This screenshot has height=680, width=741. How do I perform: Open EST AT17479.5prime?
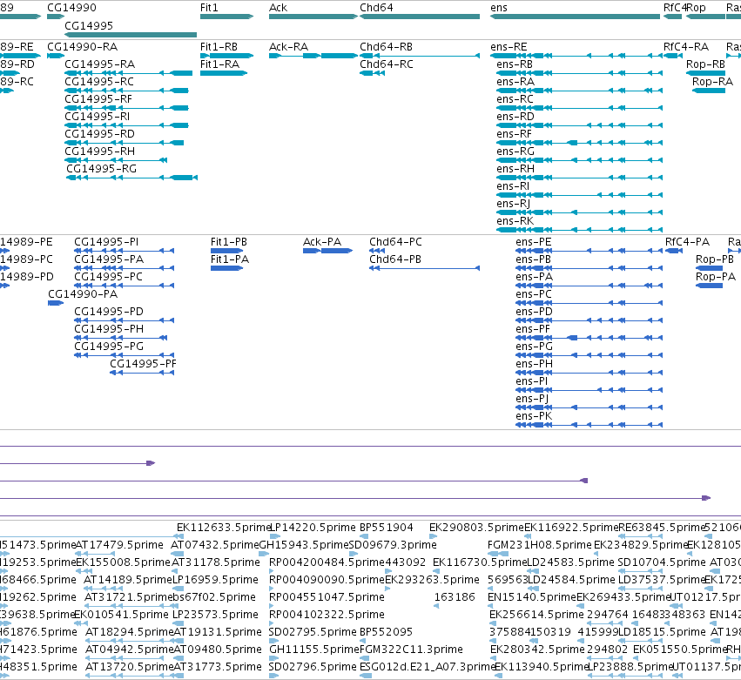119,545
